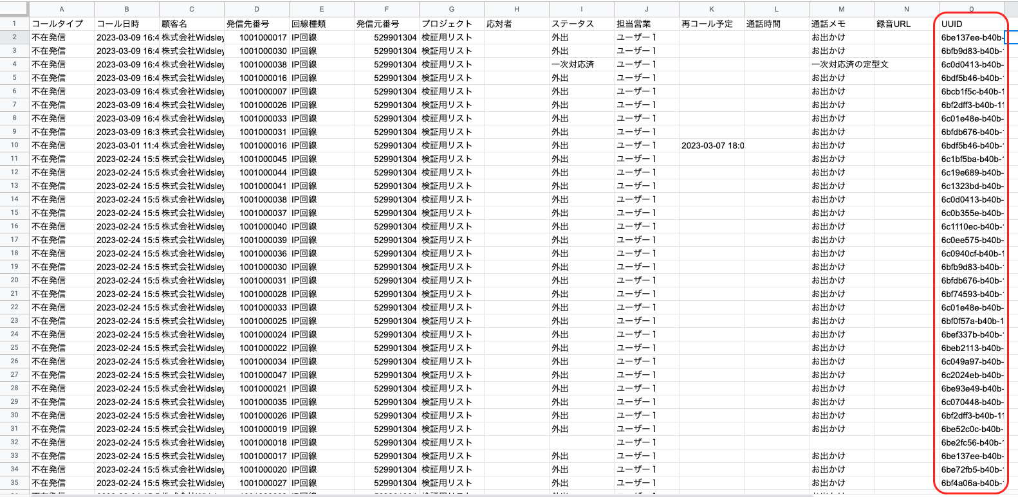Select row 32 via its row number

(14, 442)
